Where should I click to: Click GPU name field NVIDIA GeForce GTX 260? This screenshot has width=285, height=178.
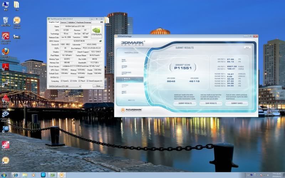[x=75, y=26]
